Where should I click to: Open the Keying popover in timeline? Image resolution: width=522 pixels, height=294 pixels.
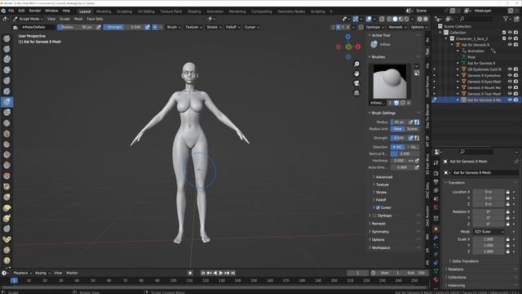pyautogui.click(x=42, y=273)
